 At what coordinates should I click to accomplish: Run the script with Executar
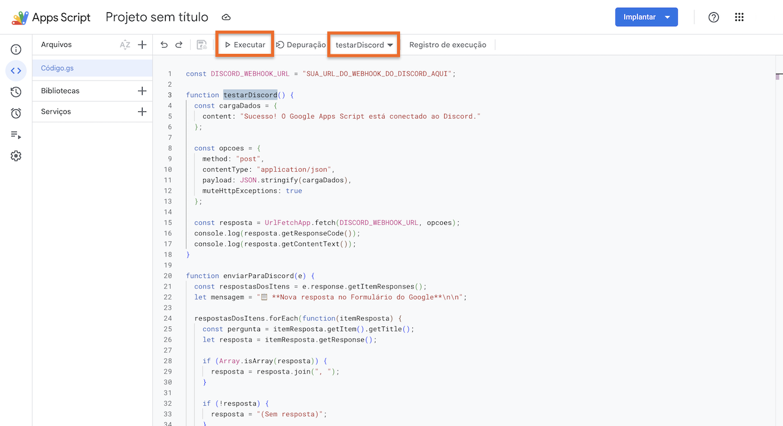[x=245, y=45]
